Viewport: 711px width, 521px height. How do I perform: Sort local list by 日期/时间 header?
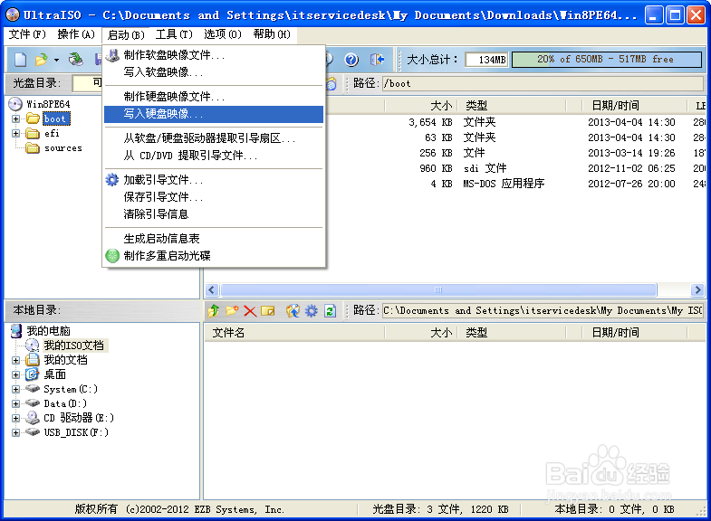(634, 333)
